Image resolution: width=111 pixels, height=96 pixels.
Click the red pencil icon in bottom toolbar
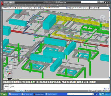tap(63, 82)
